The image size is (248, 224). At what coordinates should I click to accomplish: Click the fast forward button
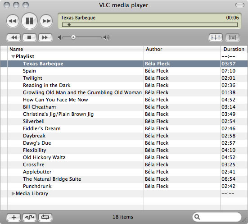pos(46,21)
